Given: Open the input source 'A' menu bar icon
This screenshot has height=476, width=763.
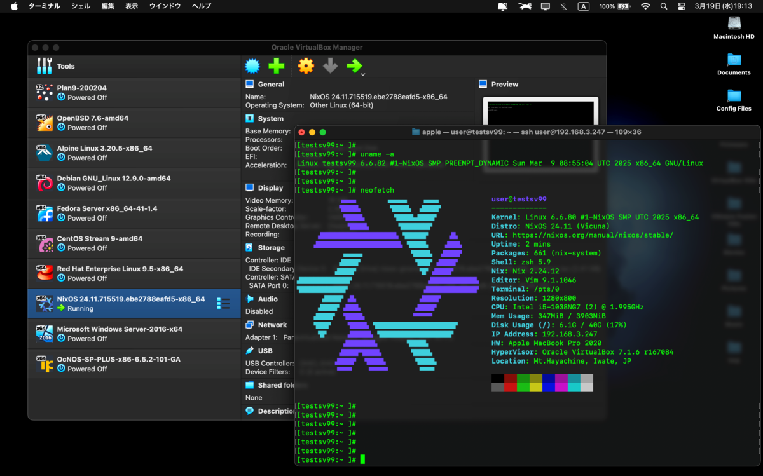Looking at the screenshot, I should 583,6.
